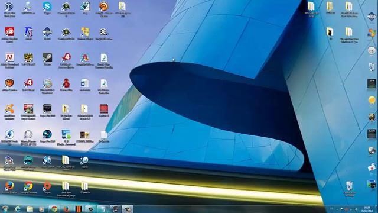Open the Adobe Creative Cloud shortcut
Viewport: 378px width, 213px height.
9,34
